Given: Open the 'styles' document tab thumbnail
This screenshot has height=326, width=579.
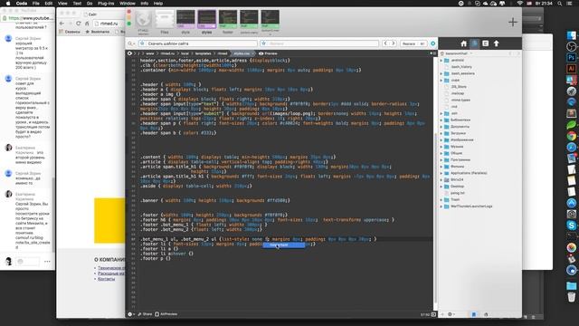Looking at the screenshot, I should point(206,22).
